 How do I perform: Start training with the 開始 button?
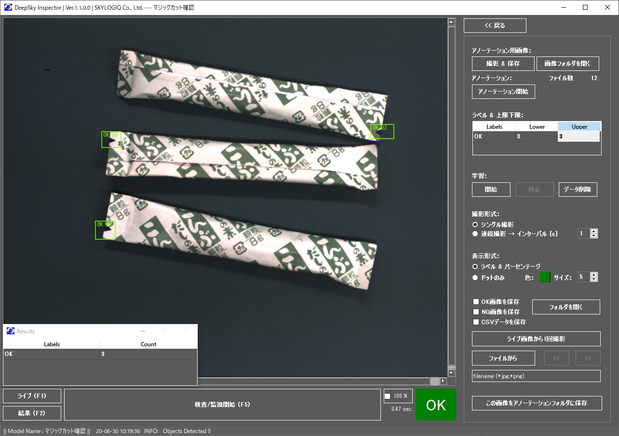tap(491, 190)
